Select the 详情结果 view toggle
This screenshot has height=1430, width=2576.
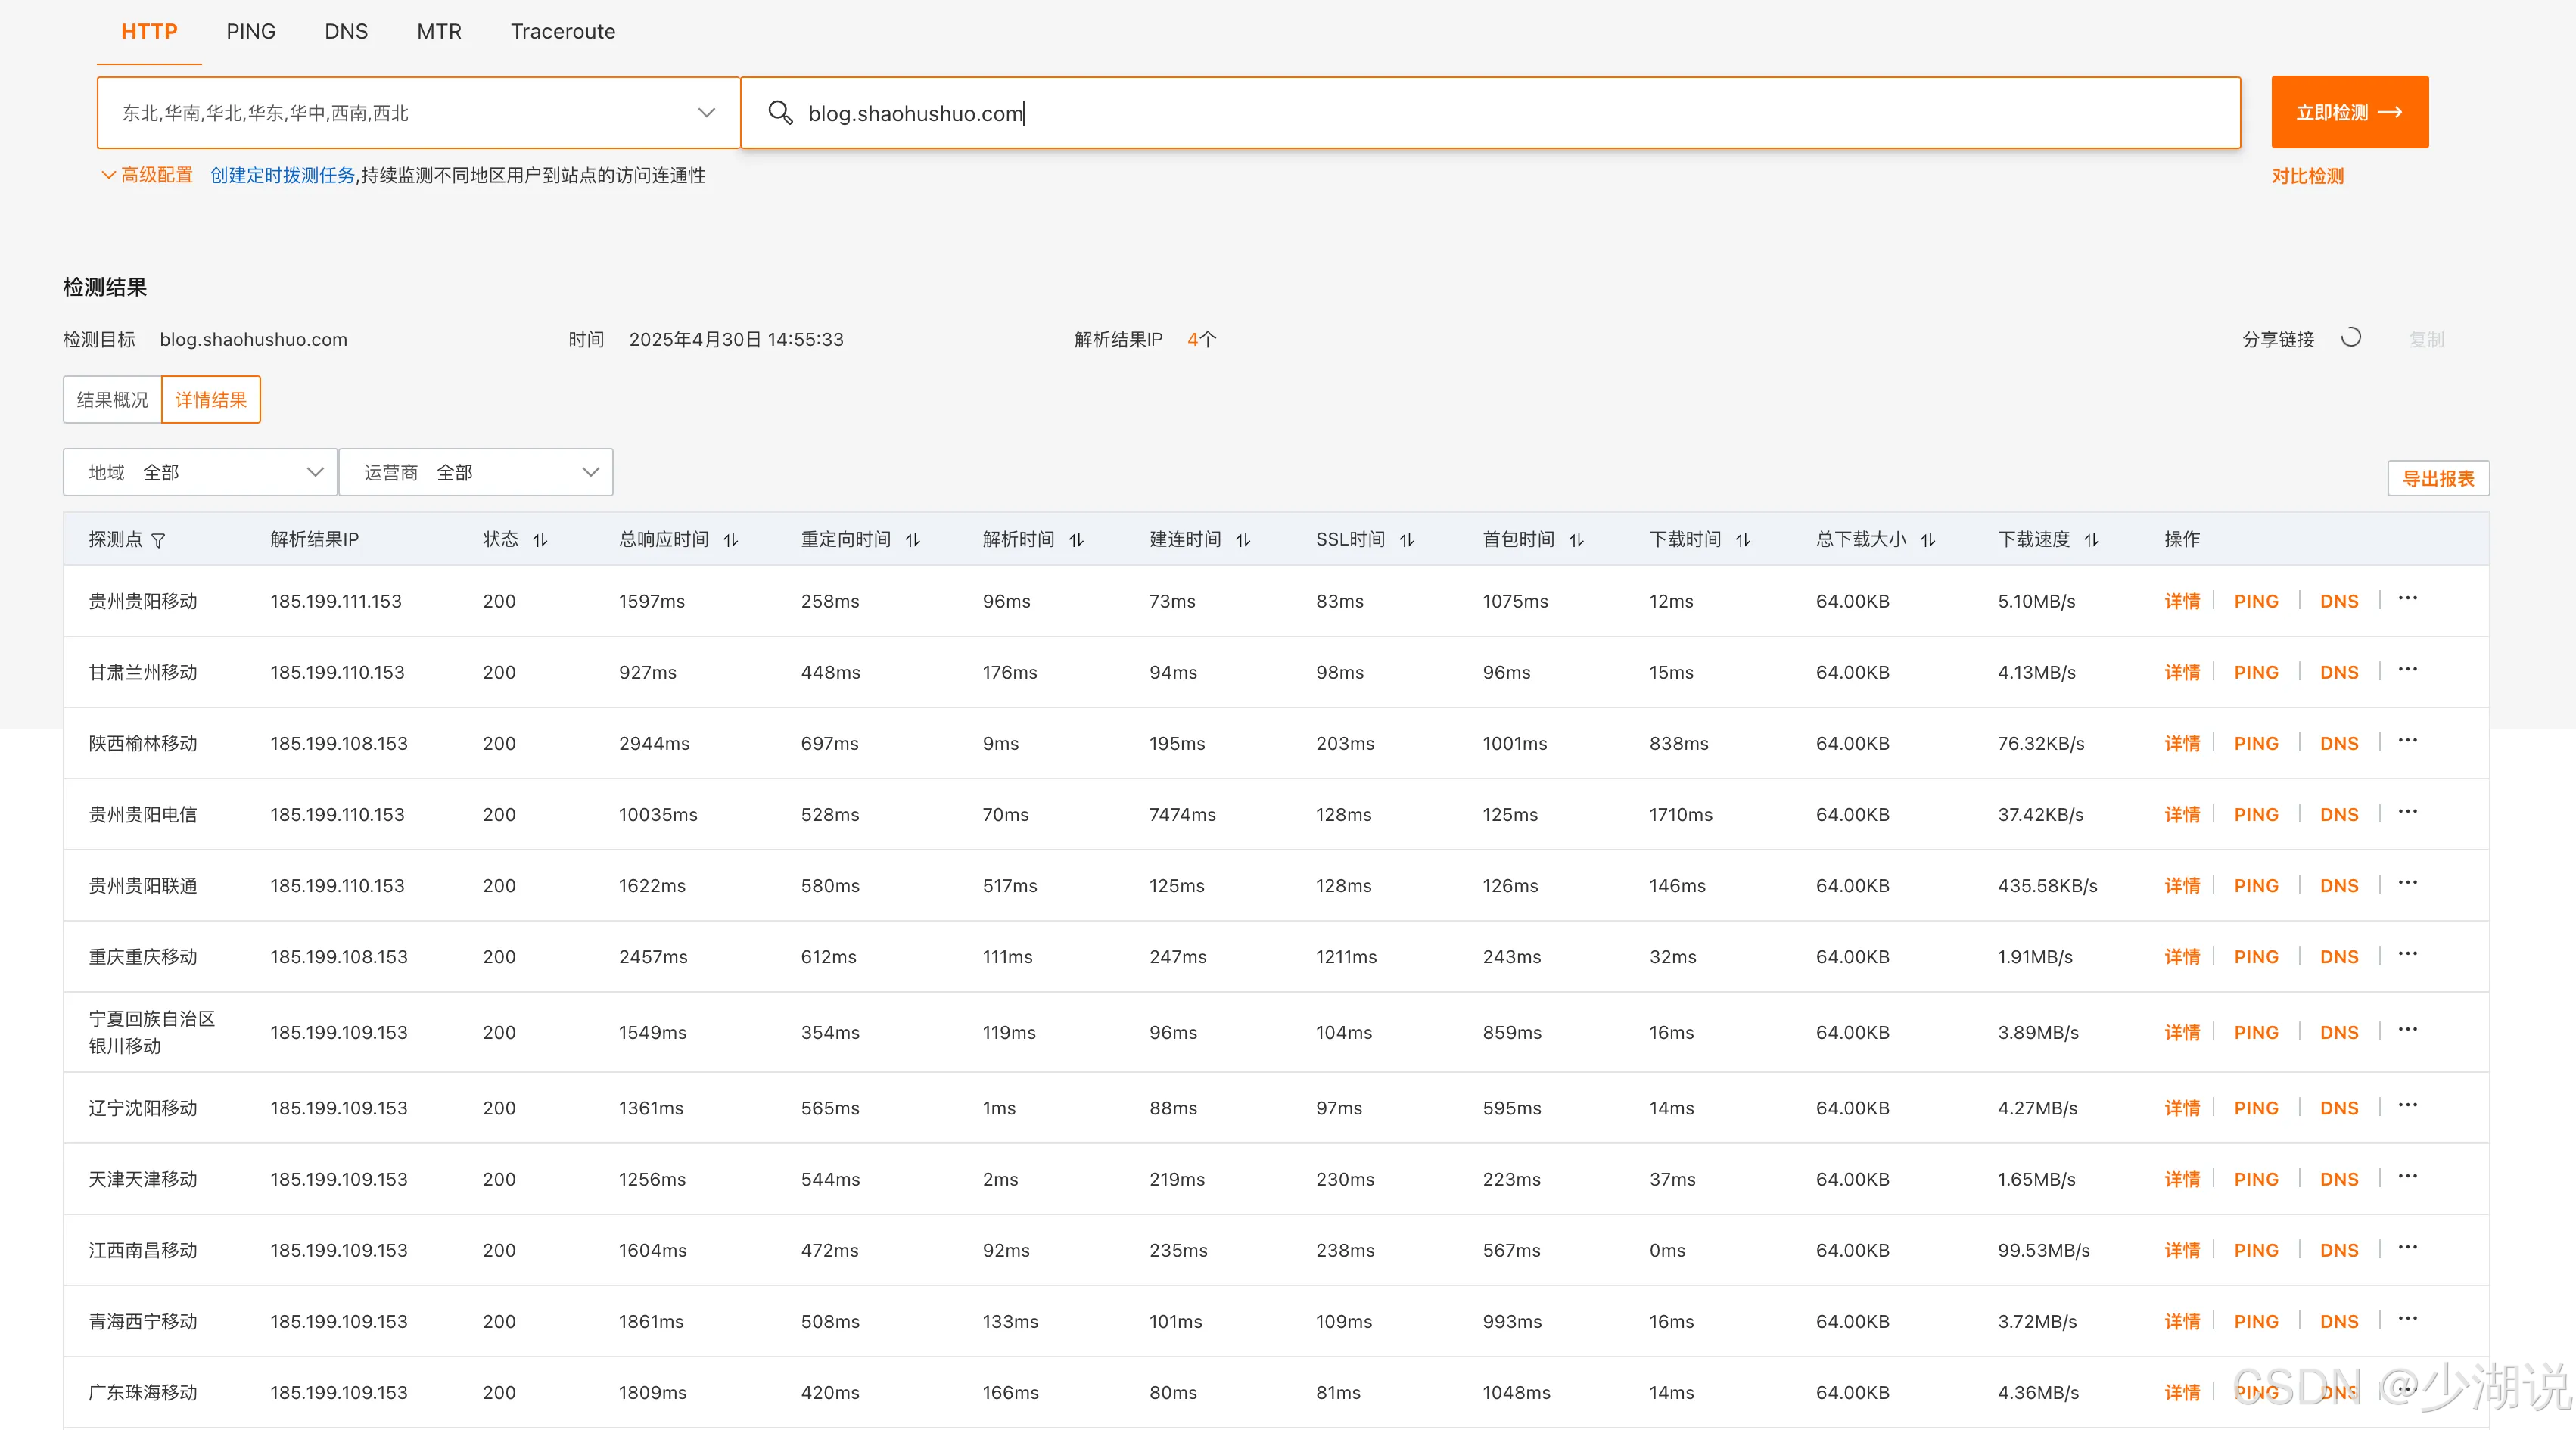(x=211, y=400)
